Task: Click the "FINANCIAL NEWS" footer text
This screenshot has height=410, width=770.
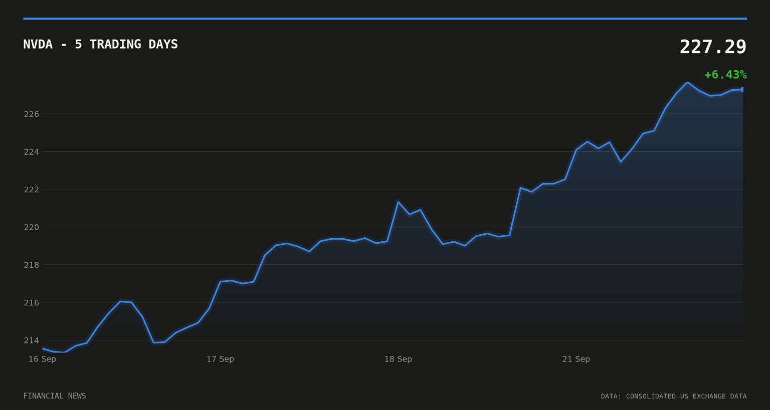Action: 55,396
